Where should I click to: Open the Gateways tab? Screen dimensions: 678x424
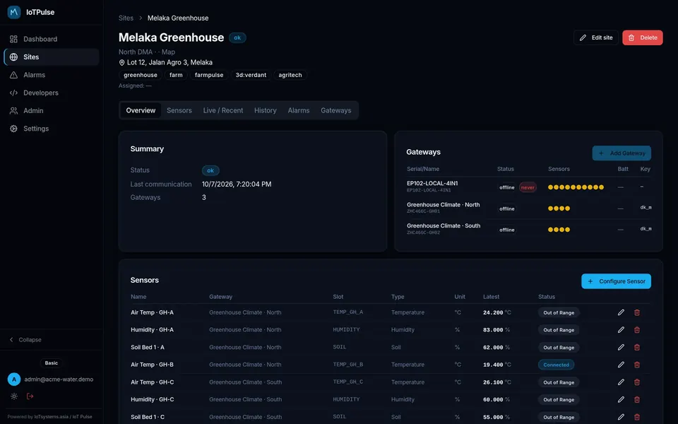click(x=335, y=110)
